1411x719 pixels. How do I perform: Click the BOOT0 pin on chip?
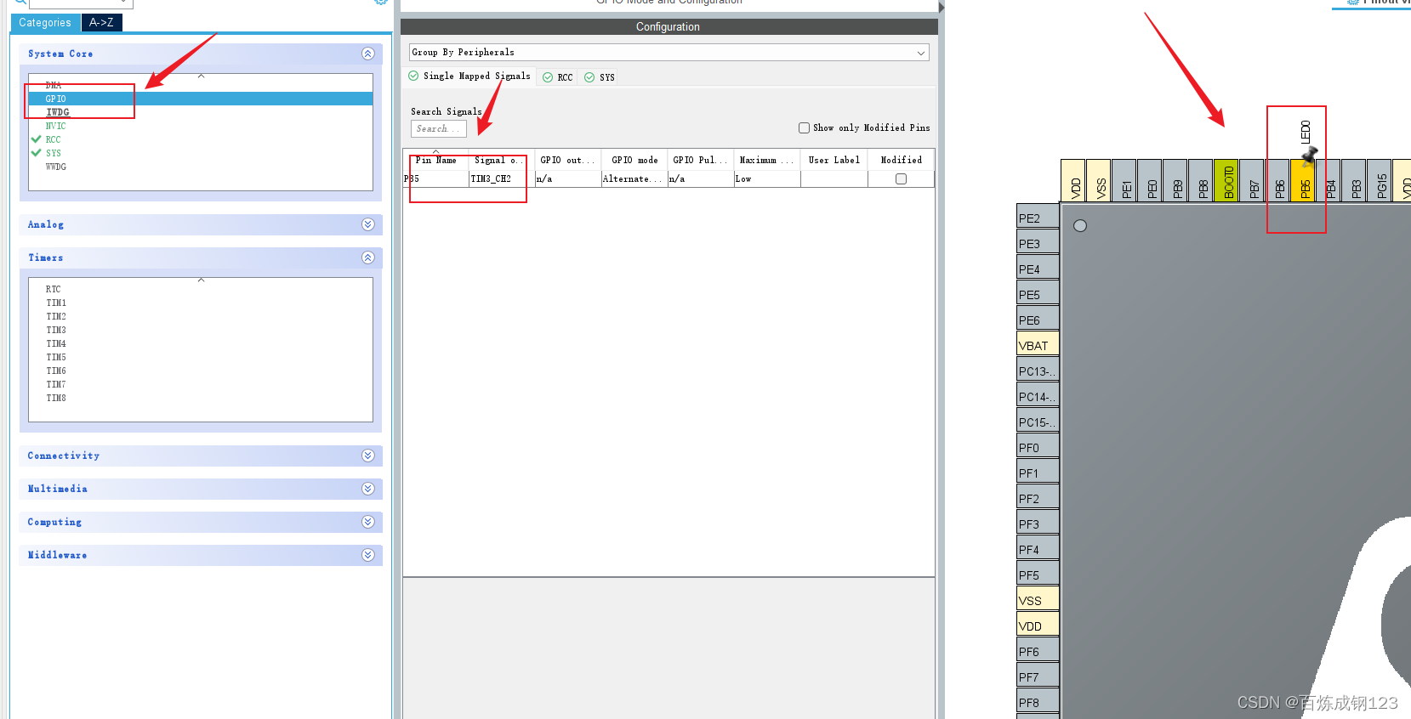pyautogui.click(x=1226, y=180)
